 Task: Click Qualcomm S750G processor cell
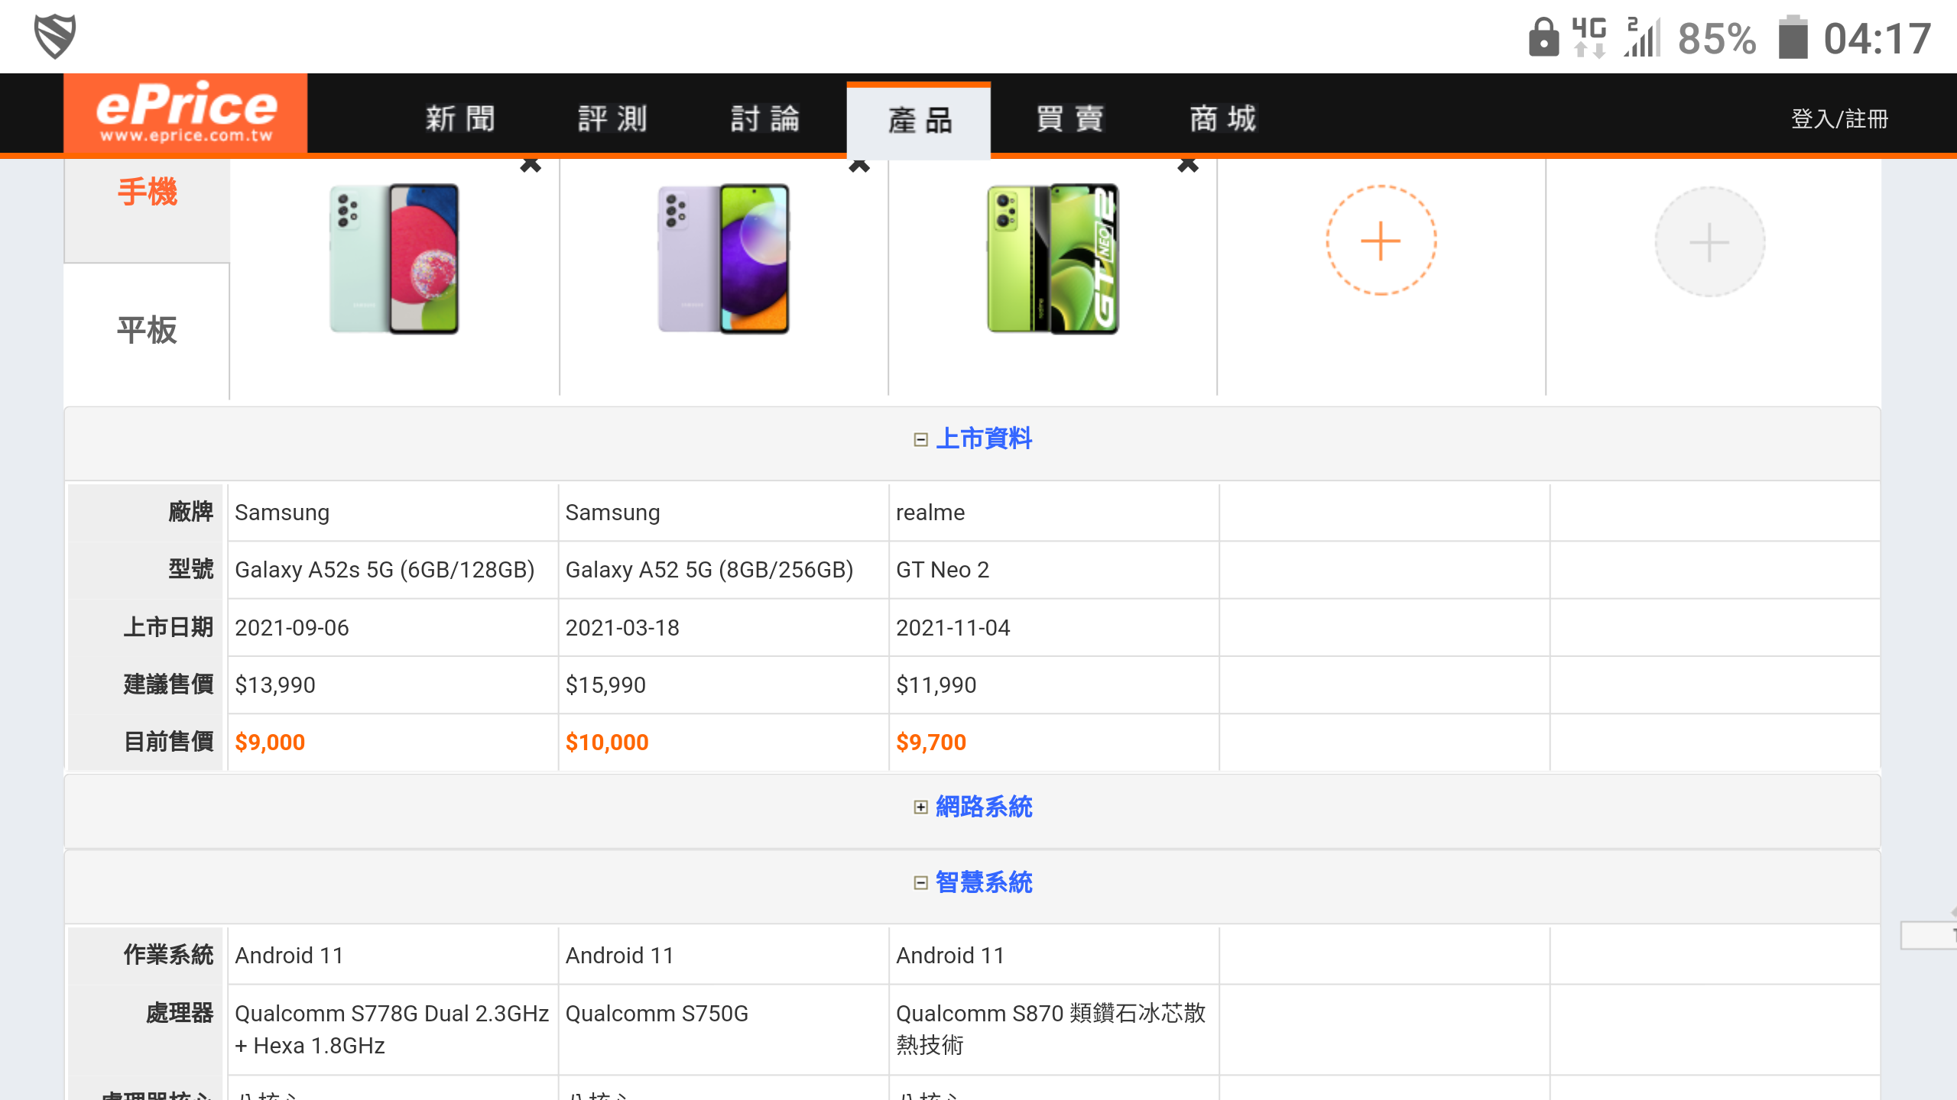pos(723,1029)
